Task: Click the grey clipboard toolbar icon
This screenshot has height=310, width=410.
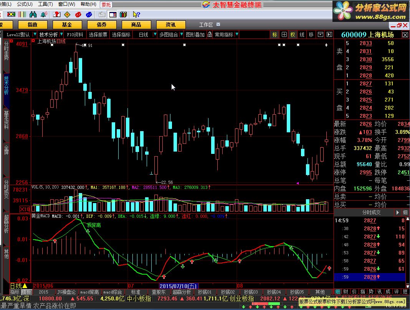Action: click(102, 14)
